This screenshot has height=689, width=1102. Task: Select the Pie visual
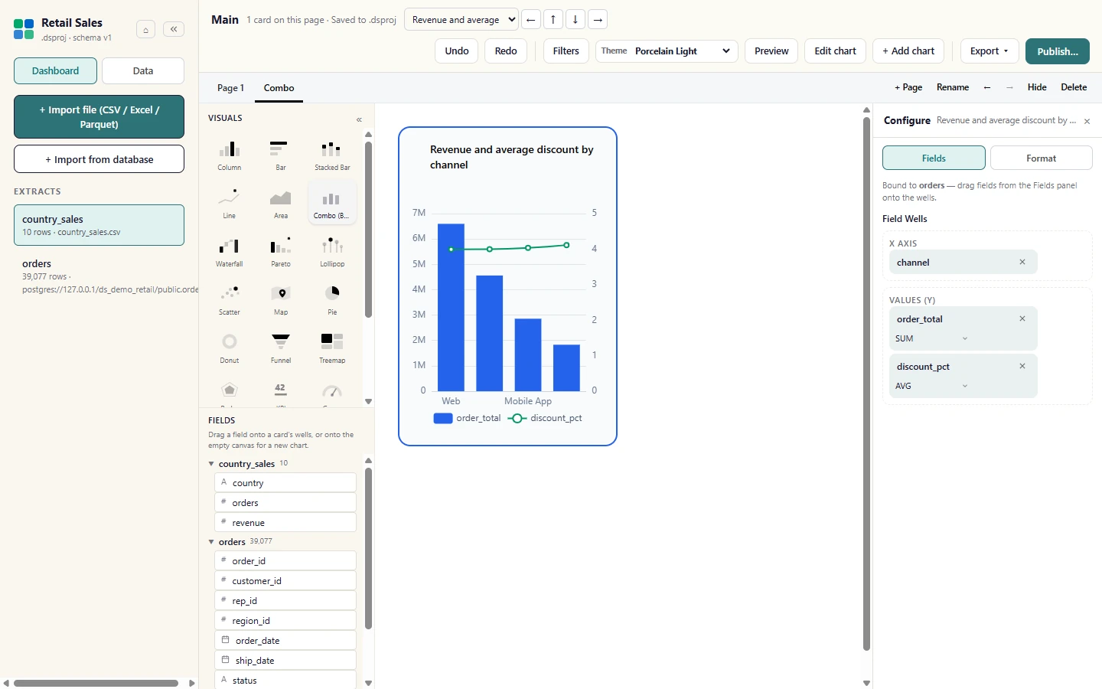coord(332,299)
